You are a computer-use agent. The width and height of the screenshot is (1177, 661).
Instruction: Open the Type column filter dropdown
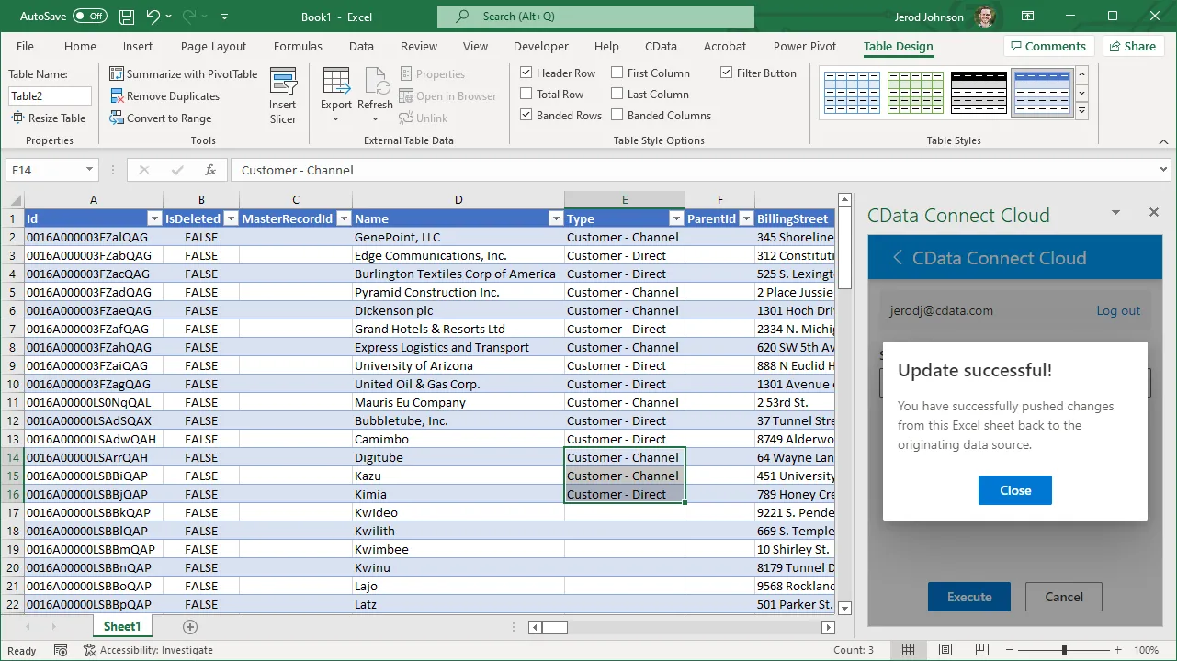point(676,218)
